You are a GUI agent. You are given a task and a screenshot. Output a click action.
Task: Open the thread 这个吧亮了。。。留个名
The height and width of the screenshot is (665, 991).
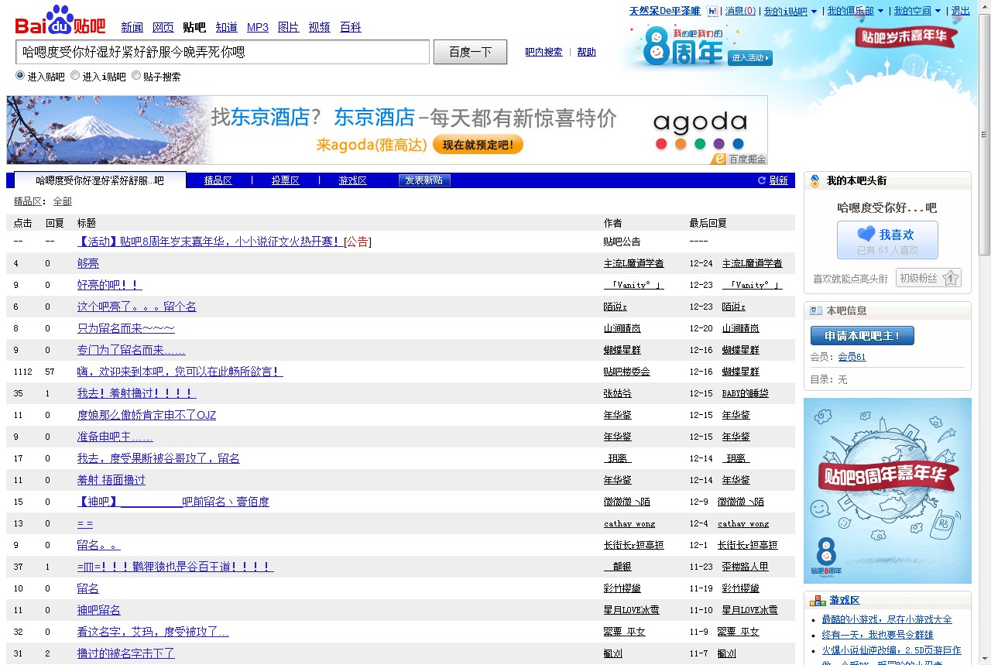(137, 307)
